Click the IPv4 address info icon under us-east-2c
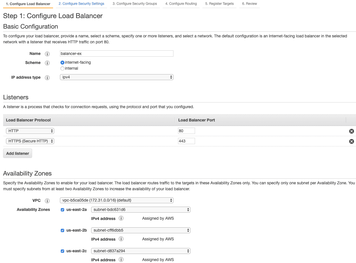 pyautogui.click(x=121, y=260)
